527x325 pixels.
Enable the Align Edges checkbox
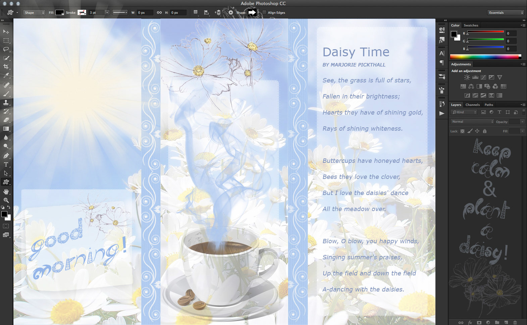(264, 12)
